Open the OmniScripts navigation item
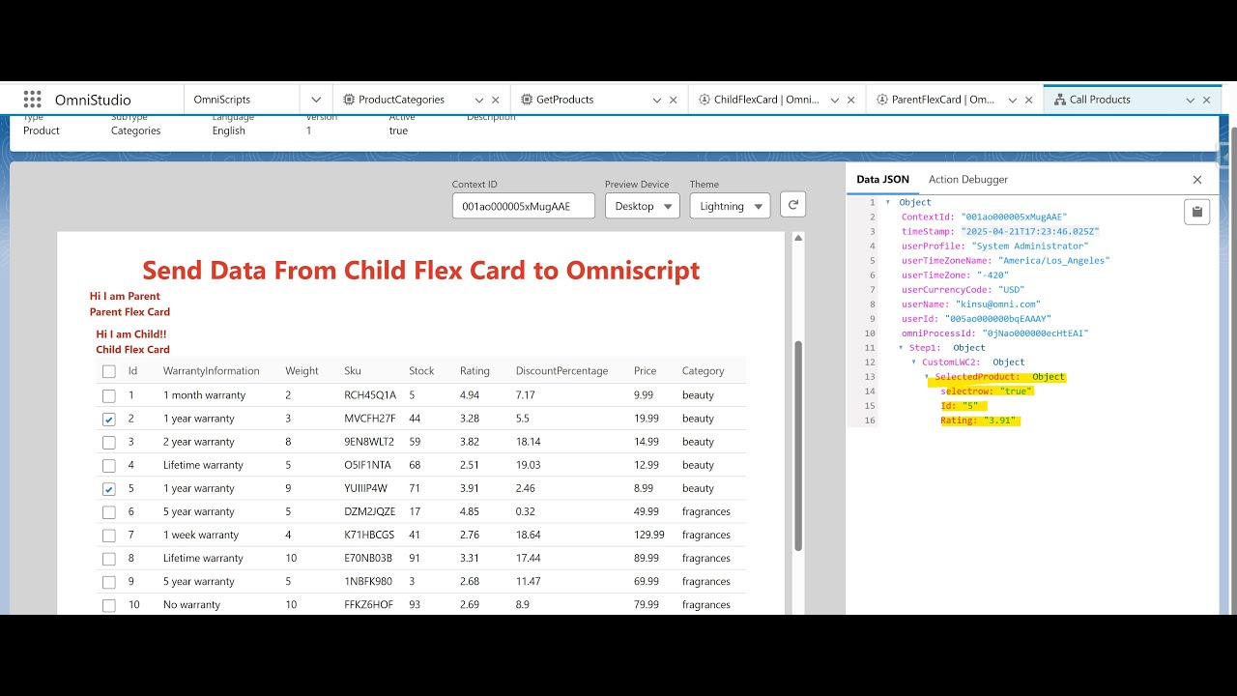 pos(222,100)
